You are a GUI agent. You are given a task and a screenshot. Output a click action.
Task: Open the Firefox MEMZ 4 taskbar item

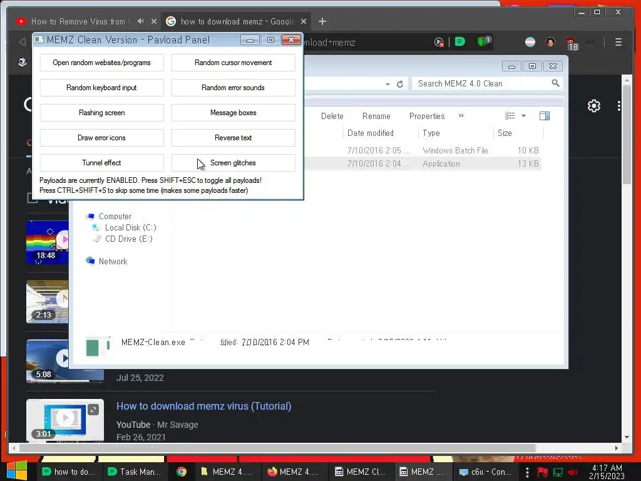tap(293, 472)
